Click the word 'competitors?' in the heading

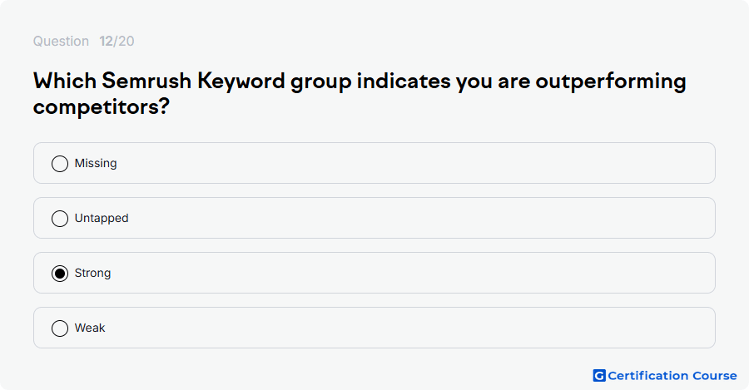tap(102, 106)
